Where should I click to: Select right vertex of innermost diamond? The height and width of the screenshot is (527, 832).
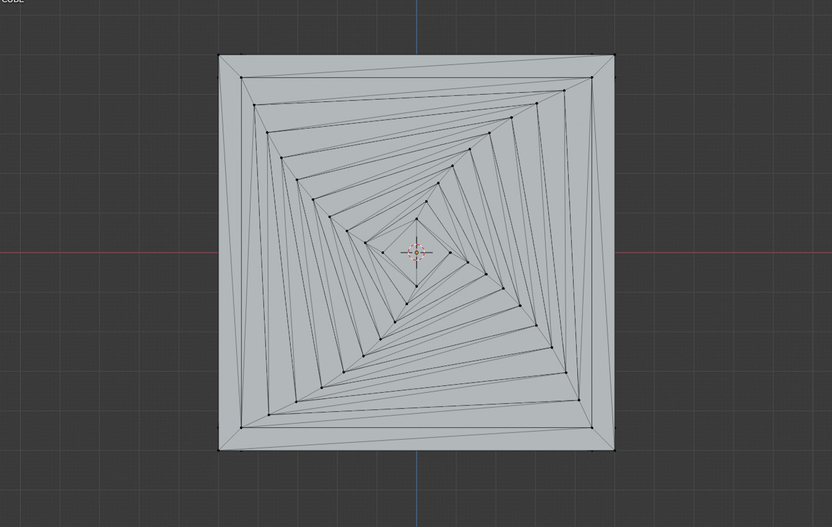coord(450,252)
